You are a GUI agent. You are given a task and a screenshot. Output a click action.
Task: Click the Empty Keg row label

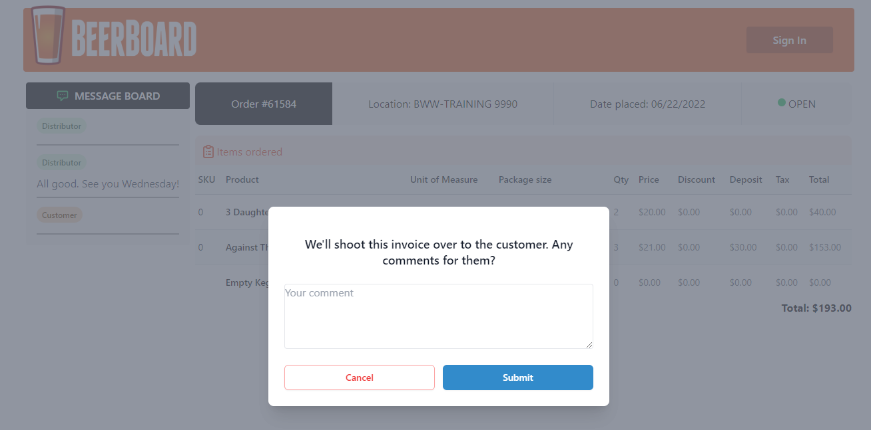pos(247,282)
